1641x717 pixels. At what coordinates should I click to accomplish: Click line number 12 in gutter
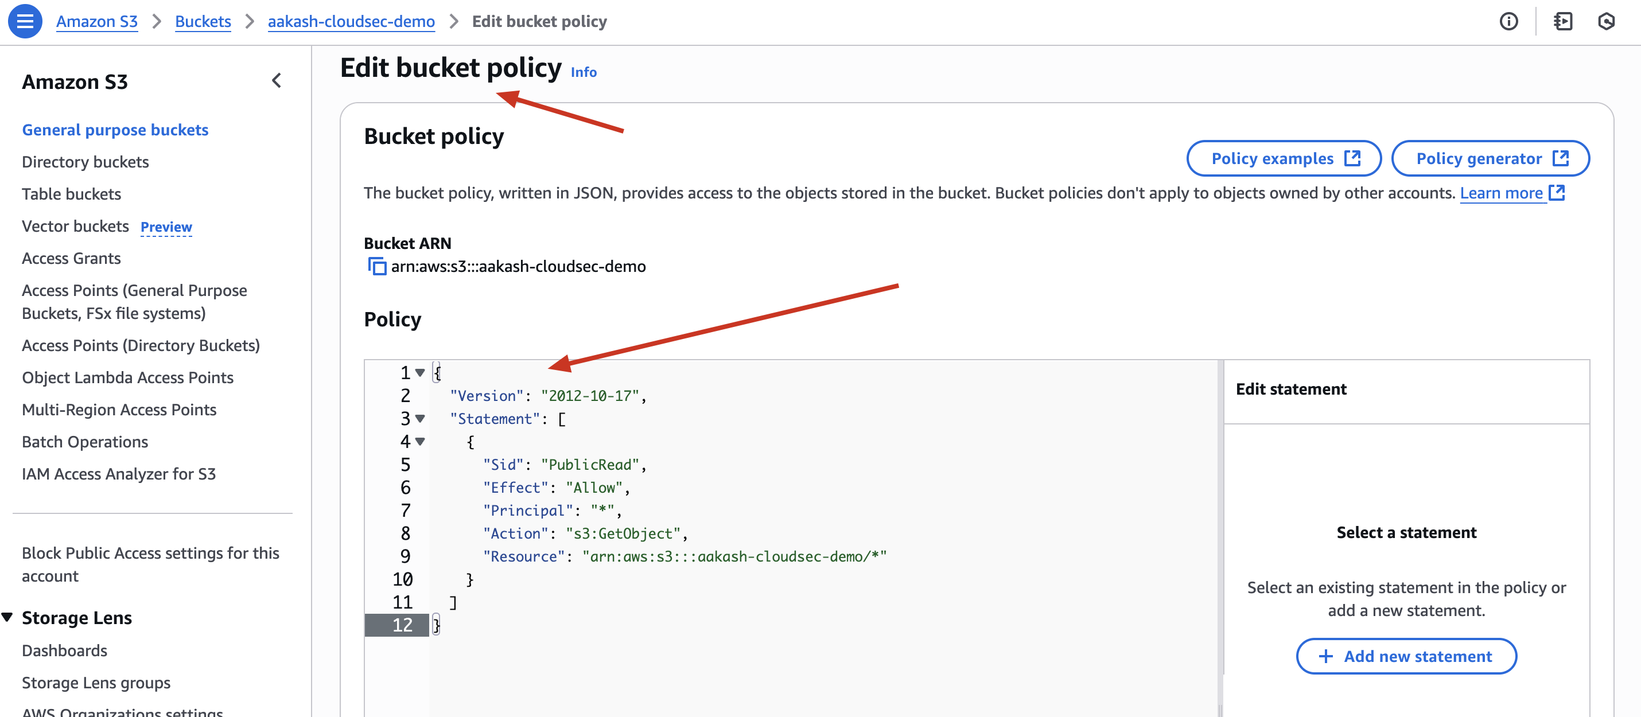403,625
